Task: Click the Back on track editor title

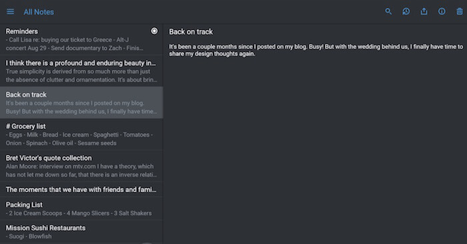Action: [x=191, y=32]
